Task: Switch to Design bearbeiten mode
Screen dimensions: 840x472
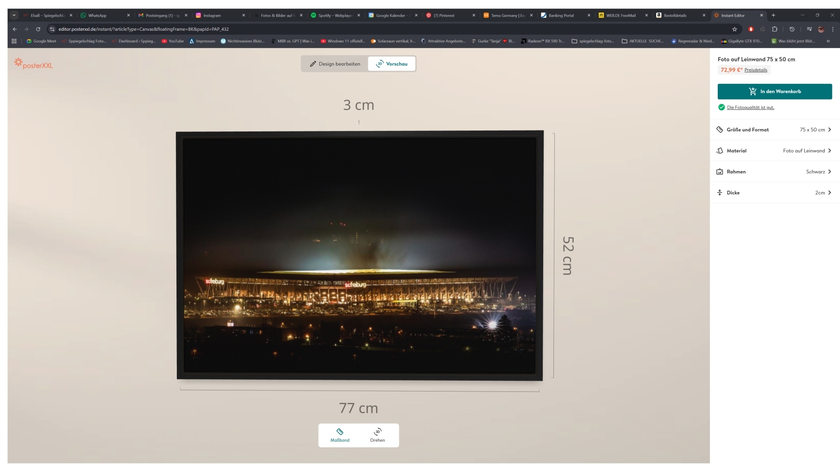Action: point(335,64)
